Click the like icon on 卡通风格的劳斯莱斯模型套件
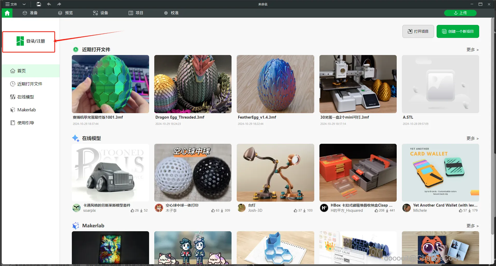496x266 pixels. (132, 210)
